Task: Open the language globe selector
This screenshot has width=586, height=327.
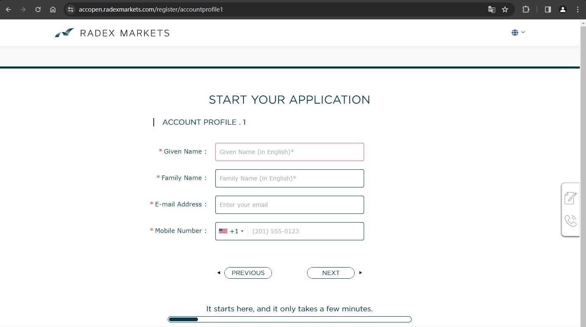Action: pos(518,32)
